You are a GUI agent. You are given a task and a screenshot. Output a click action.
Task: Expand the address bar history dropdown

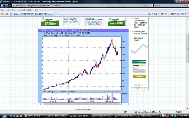pos(144,5)
